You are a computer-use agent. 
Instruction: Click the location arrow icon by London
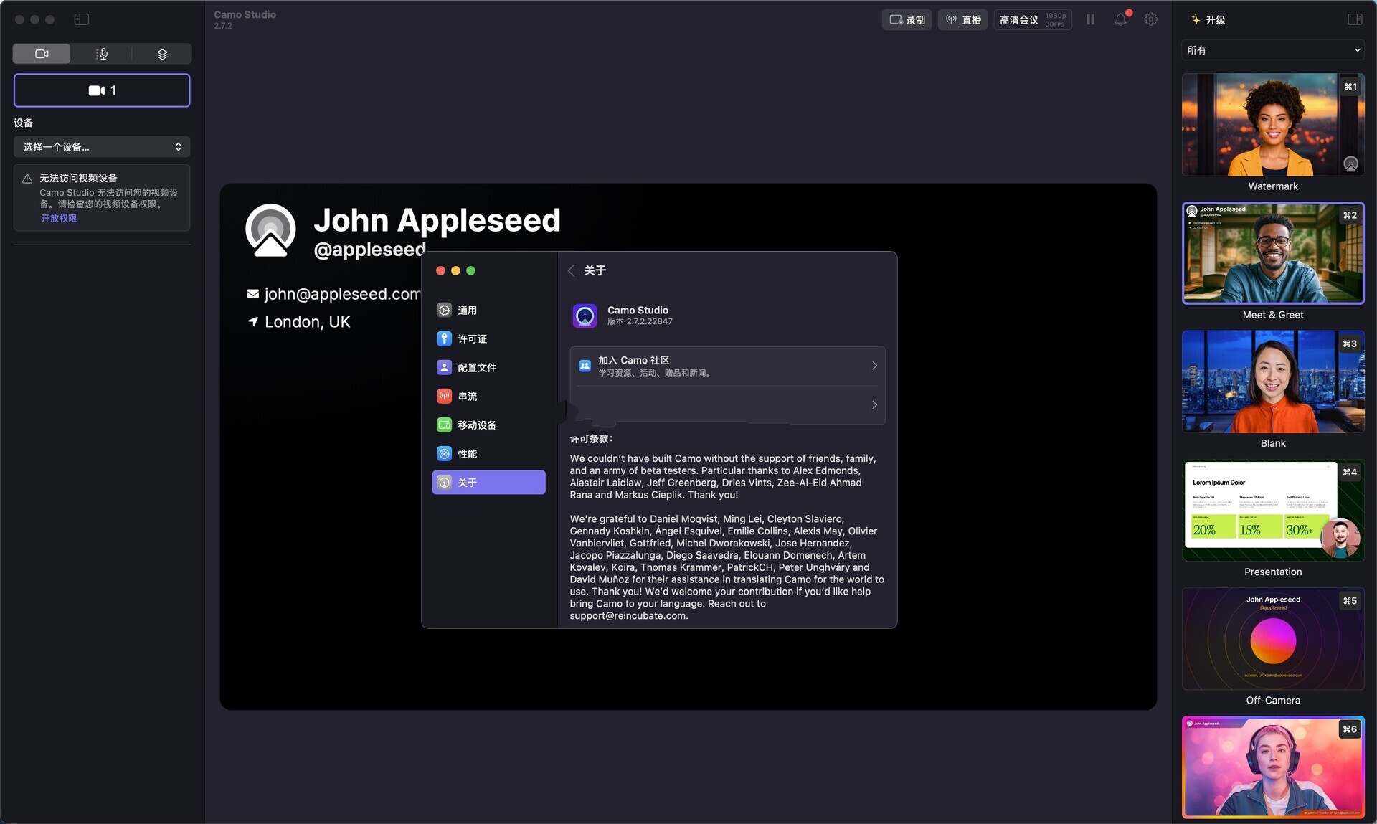click(x=253, y=322)
